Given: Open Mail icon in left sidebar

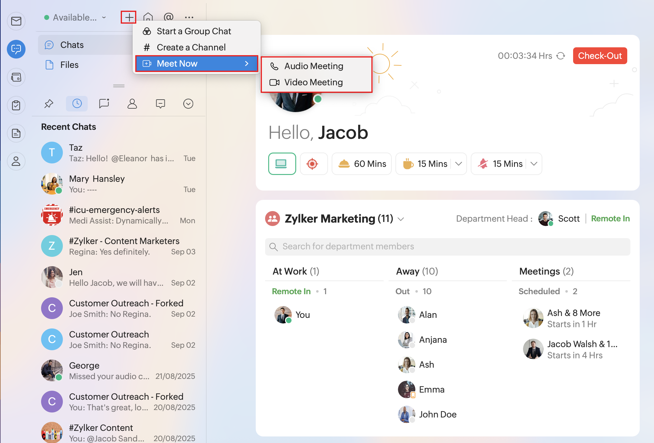Looking at the screenshot, I should [x=16, y=21].
